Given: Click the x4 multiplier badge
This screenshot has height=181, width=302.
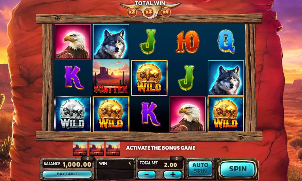Looking at the screenshot, I should point(165,12).
